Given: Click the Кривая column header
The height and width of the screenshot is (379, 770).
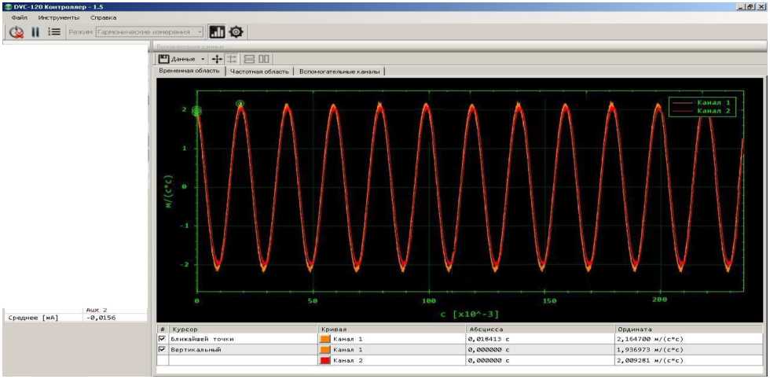Looking at the screenshot, I should click(391, 329).
